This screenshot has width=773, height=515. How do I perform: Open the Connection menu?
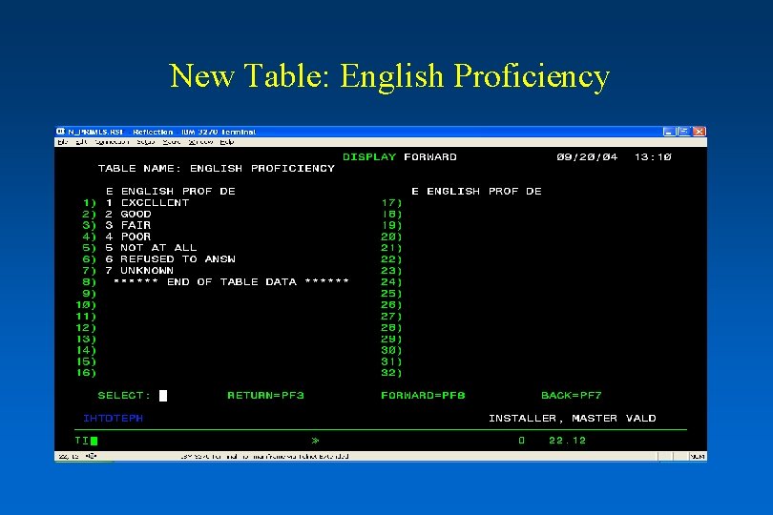coord(112,142)
